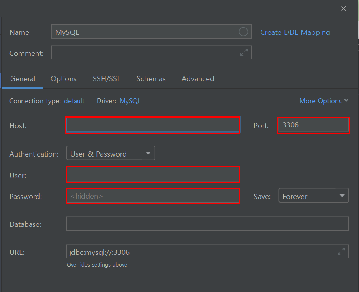Viewport: 359px width, 292px height.
Task: Expand the Comment field editor
Action: pyautogui.click(x=244, y=52)
